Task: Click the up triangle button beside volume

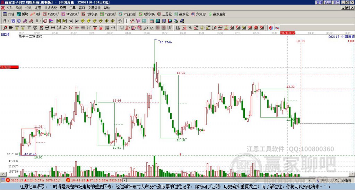Action: pos(3,174)
